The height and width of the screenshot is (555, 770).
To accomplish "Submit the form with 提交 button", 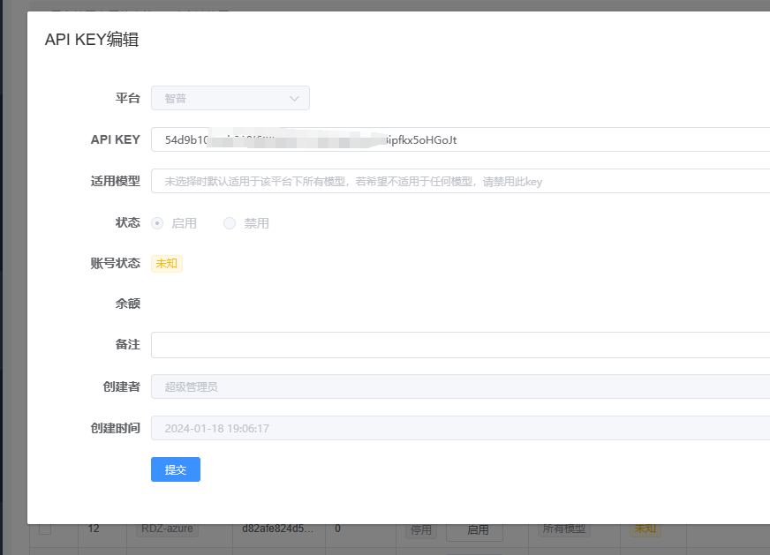I will [x=176, y=469].
